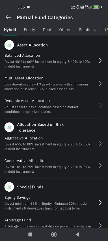This screenshot has width=108, height=241.
Task: Click the Asset Allocation section icon
Action: tap(9, 45)
